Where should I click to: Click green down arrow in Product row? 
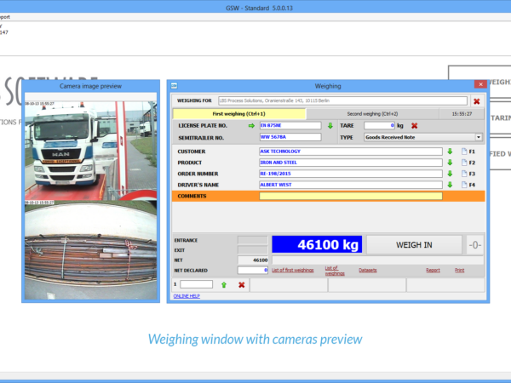click(x=450, y=163)
